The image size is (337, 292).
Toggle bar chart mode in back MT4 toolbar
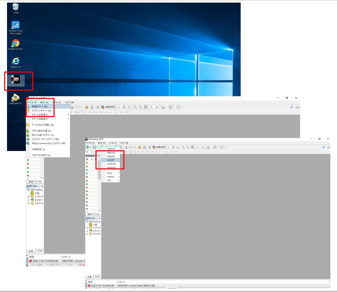coord(119,107)
